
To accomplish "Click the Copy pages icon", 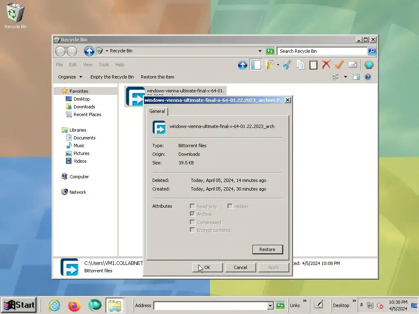I will (x=300, y=65).
